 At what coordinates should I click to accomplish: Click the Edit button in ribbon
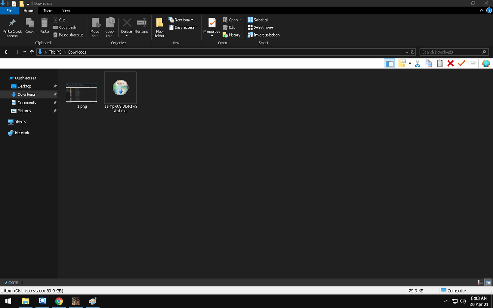(229, 27)
